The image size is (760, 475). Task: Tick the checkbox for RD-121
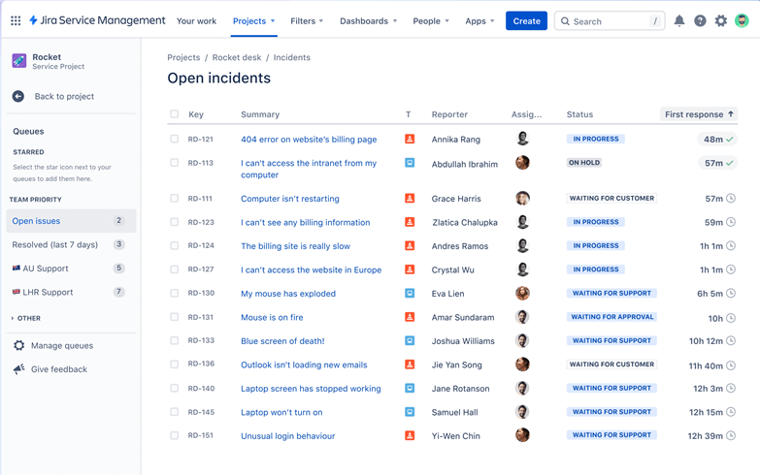pyautogui.click(x=175, y=140)
